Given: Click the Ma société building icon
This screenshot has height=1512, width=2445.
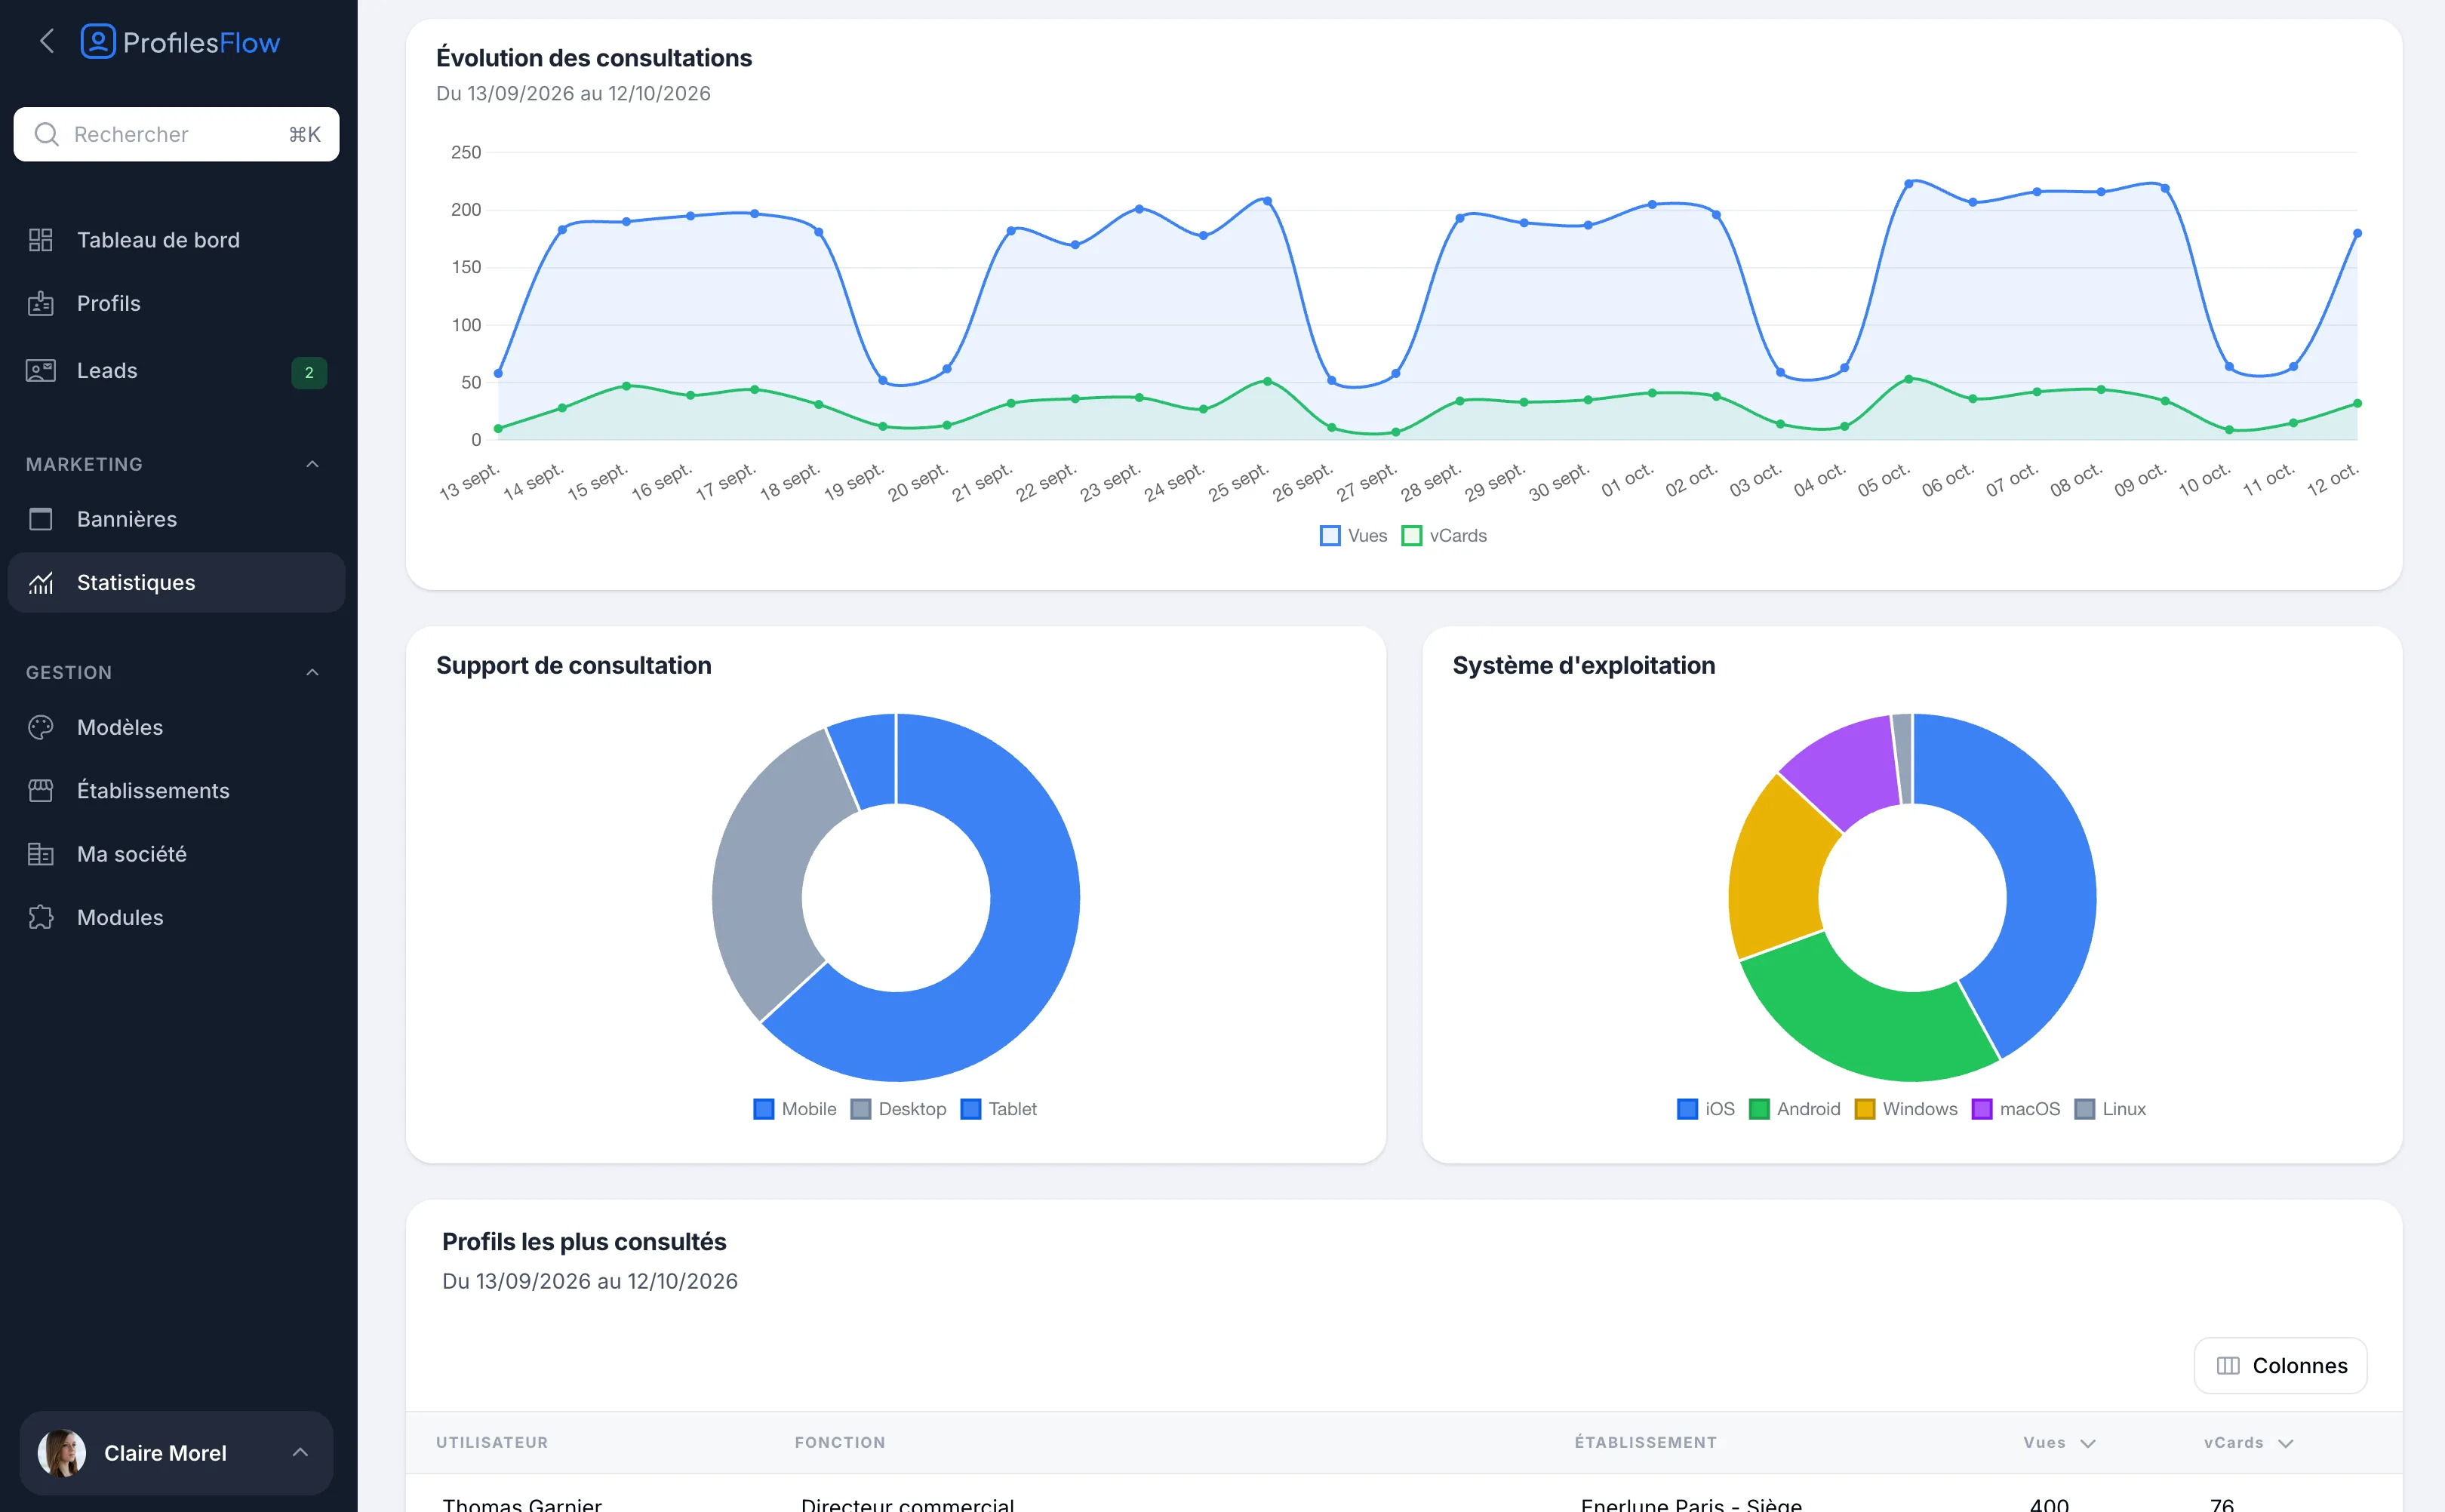Looking at the screenshot, I should point(40,854).
